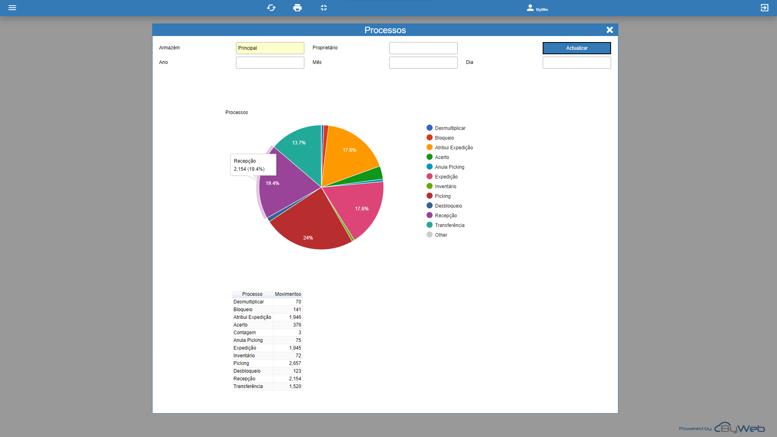Close the Processos dialog
The height and width of the screenshot is (437, 777).
coord(609,30)
